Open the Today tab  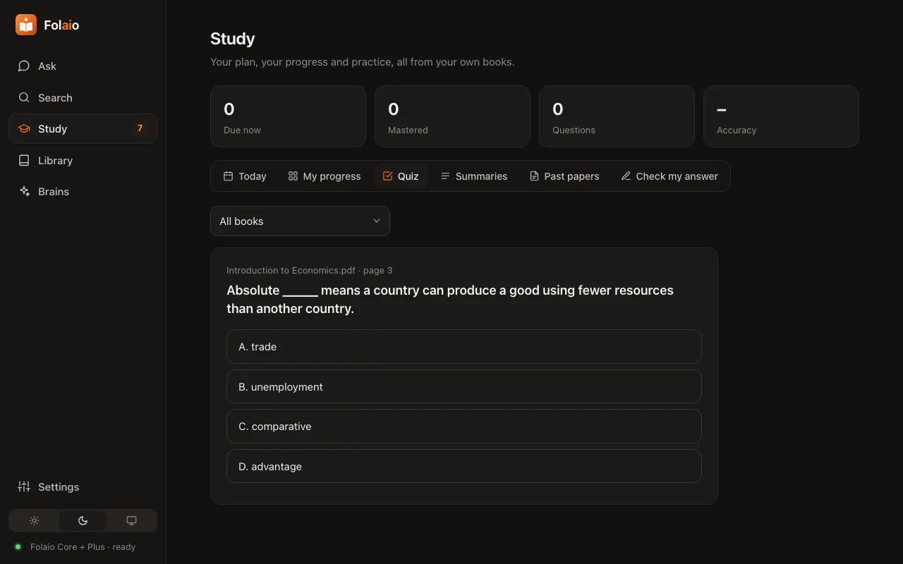point(245,176)
